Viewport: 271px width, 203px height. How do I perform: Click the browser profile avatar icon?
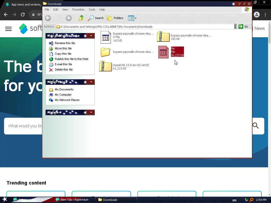(x=257, y=15)
